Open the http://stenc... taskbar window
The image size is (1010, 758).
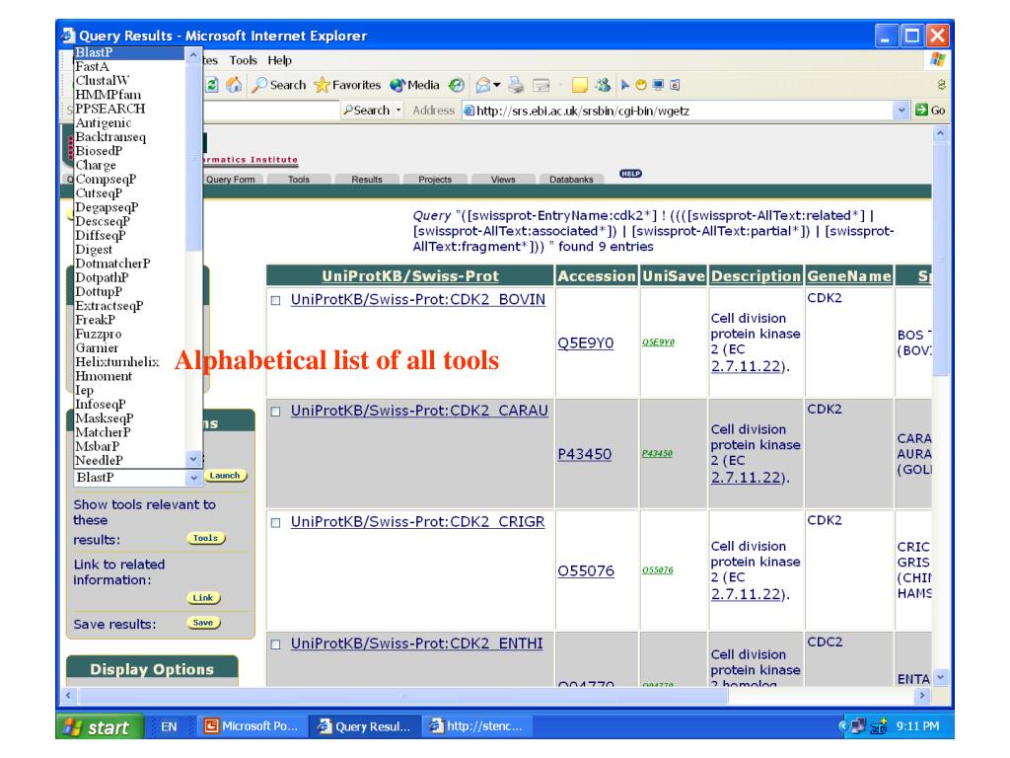pos(477,726)
